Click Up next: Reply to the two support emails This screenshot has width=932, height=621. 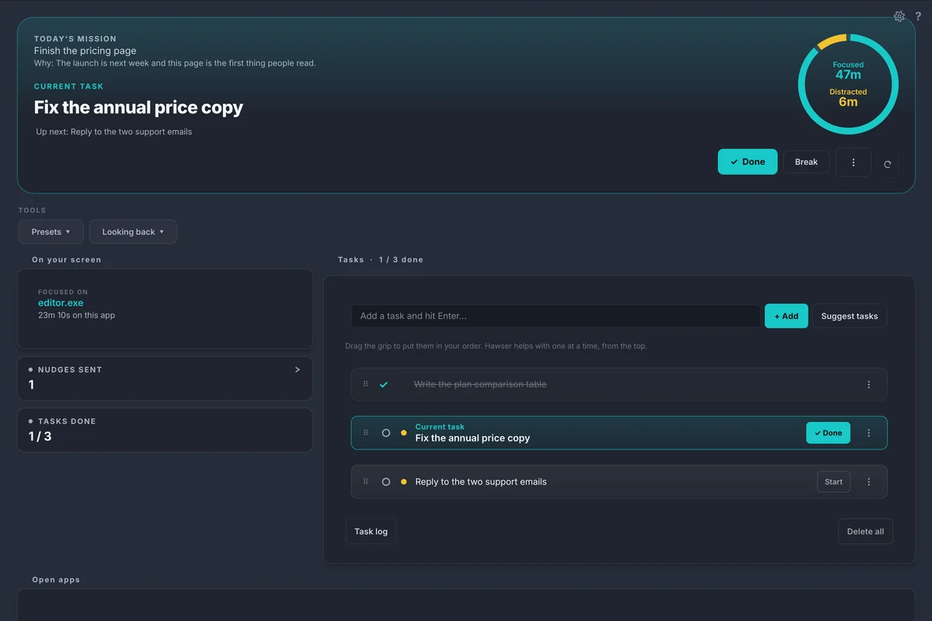113,132
